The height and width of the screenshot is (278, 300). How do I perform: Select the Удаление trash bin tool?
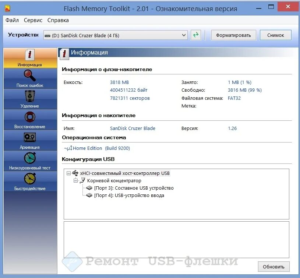click(30, 99)
